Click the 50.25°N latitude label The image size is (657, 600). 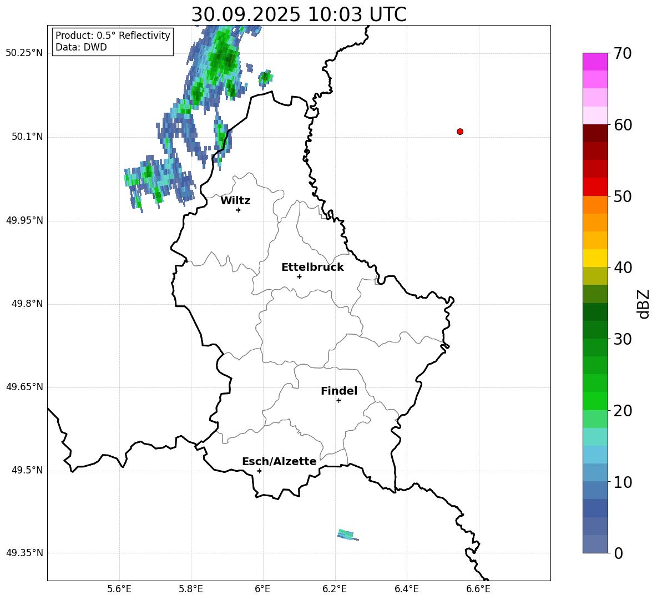point(24,53)
